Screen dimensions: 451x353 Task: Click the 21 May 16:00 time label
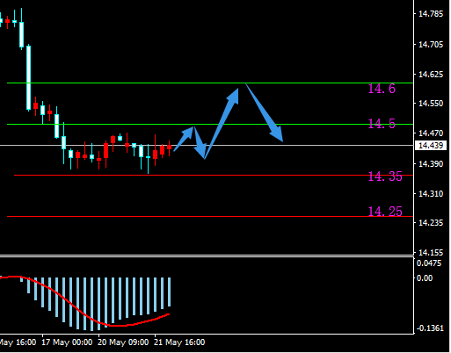pyautogui.click(x=179, y=342)
